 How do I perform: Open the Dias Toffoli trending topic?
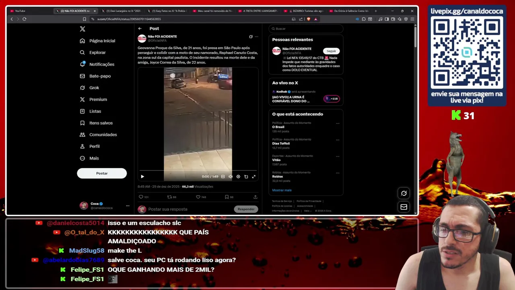click(281, 143)
